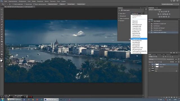Image resolution: width=180 pixels, height=101 pixels.
Task: Select the Quick Selection tool
Action: click(2, 17)
